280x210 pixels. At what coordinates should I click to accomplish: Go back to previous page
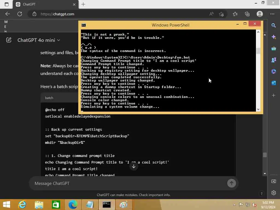[7, 14]
